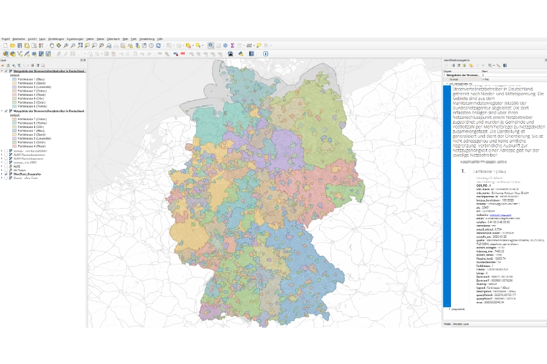Collapse the second Netzgebiete layer tree
547x364 pixels.
point(2,111)
